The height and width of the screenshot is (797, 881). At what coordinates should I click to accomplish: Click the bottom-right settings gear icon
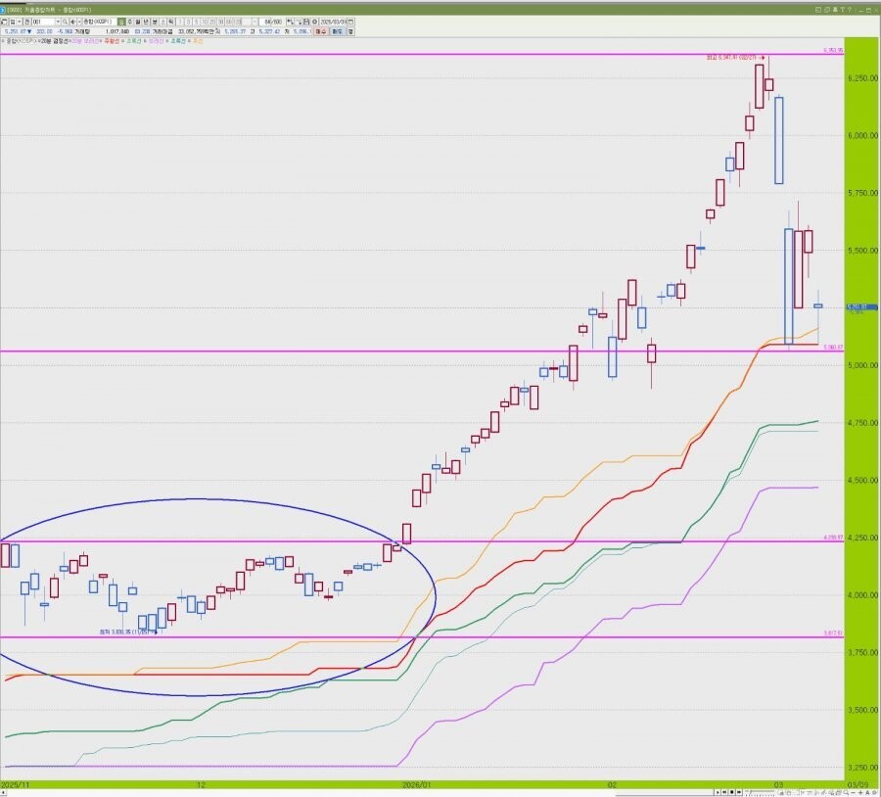(875, 792)
